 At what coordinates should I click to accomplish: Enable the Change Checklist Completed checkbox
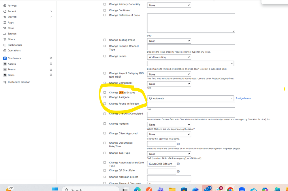105,114
